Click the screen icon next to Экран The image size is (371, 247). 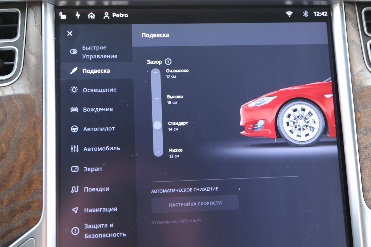74,169
